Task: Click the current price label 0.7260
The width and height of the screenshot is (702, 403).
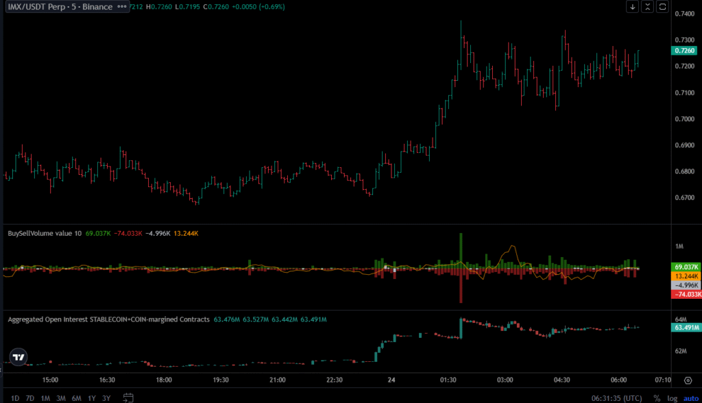Action: tap(686, 51)
